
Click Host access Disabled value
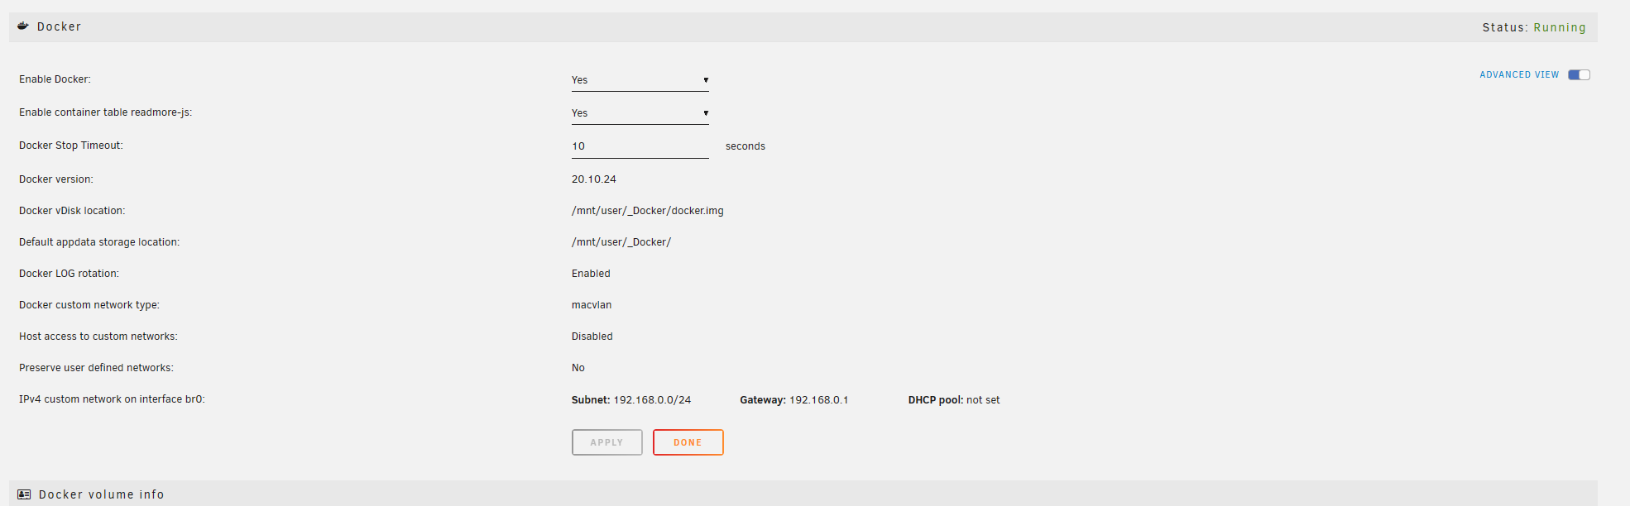coord(592,337)
